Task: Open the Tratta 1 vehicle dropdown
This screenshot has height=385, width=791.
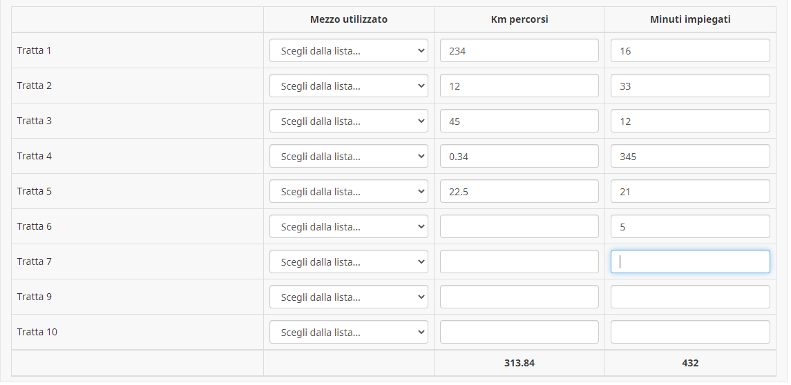Action: (x=348, y=50)
